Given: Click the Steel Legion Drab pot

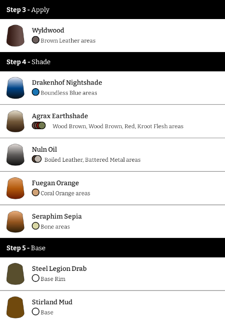Looking at the screenshot, I should 16,274.
